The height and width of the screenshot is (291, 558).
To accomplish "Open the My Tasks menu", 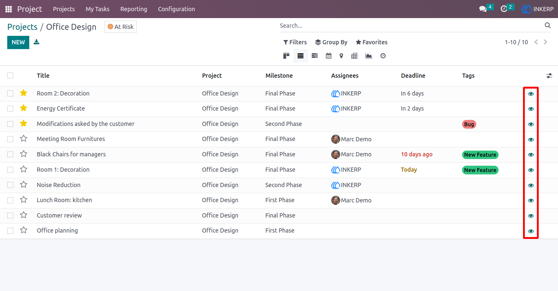I will [x=97, y=9].
